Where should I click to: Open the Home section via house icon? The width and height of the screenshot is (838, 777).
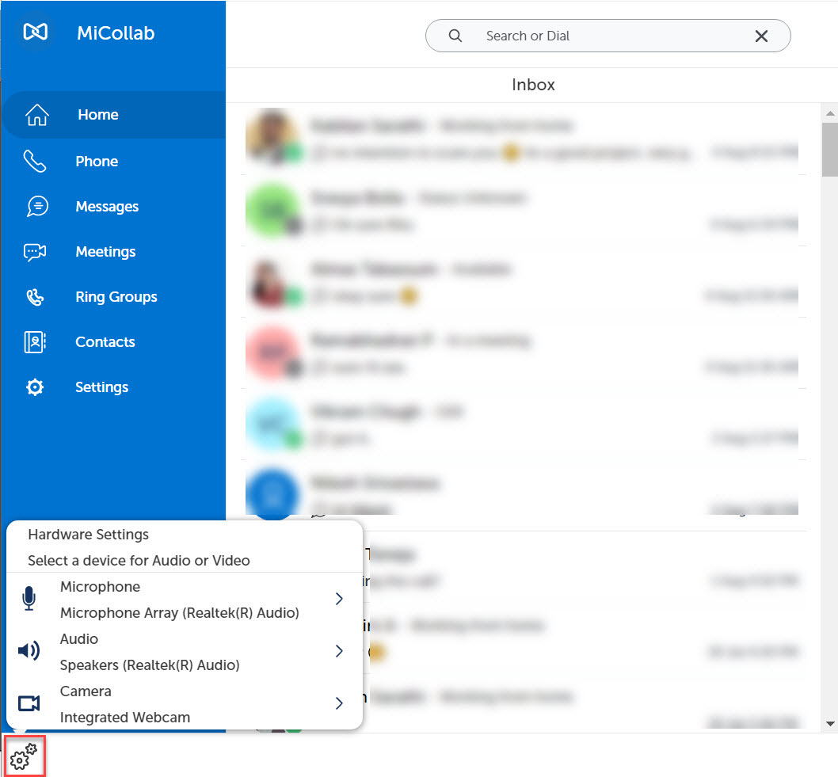click(37, 115)
